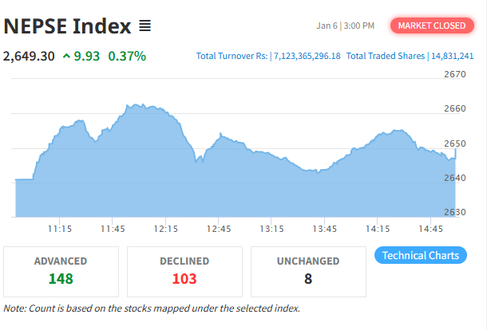Click the 2,649.30 index value
The width and height of the screenshot is (487, 330).
(30, 57)
